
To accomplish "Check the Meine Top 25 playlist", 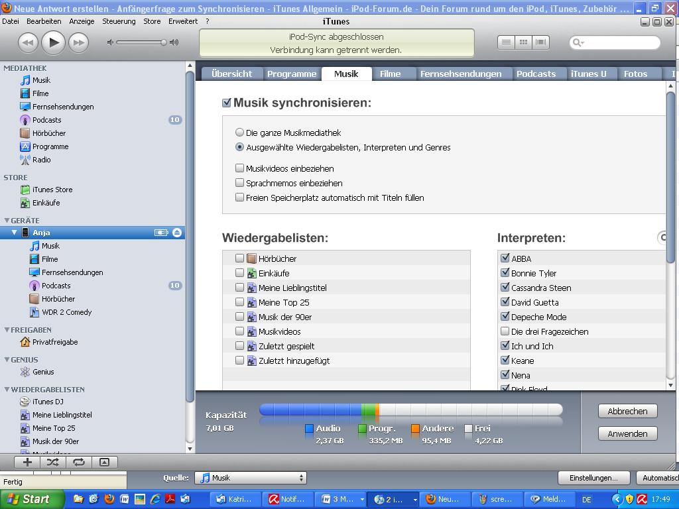I will tap(239, 302).
